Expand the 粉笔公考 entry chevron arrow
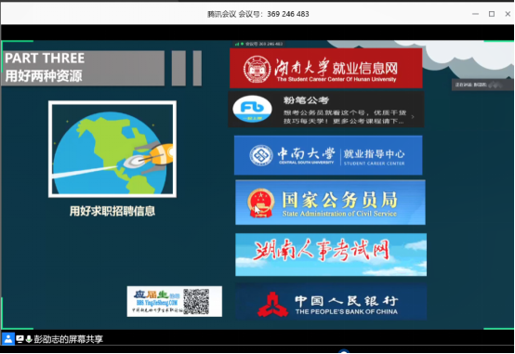The height and width of the screenshot is (354, 515). point(413,116)
